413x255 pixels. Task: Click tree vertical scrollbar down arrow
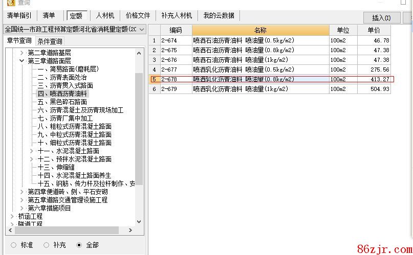click(x=139, y=222)
